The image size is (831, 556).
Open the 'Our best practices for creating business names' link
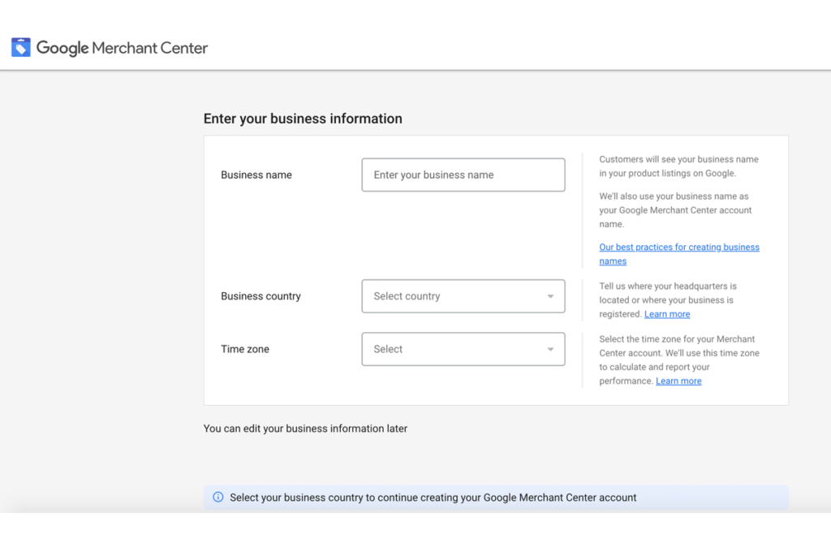tap(679, 247)
